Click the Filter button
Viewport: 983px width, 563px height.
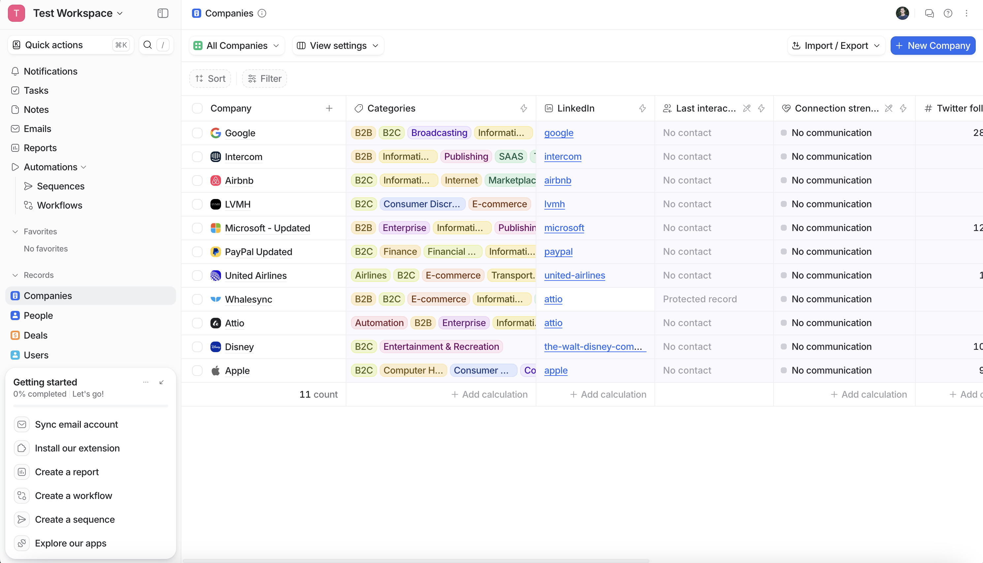point(264,79)
